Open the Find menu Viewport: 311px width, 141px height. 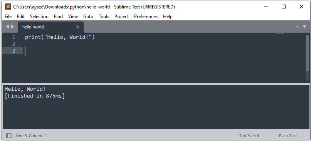click(x=58, y=17)
